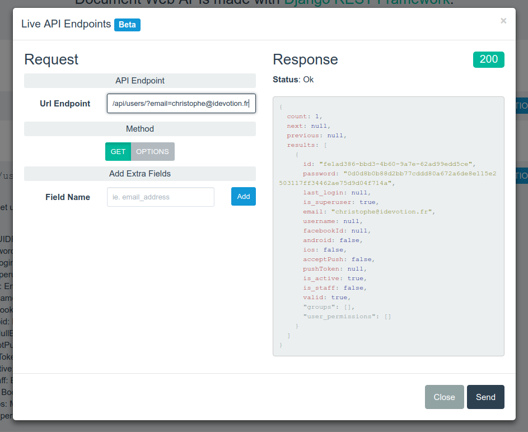Click the Beta badge in header
Viewport: 528px width, 432px height.
click(x=127, y=25)
